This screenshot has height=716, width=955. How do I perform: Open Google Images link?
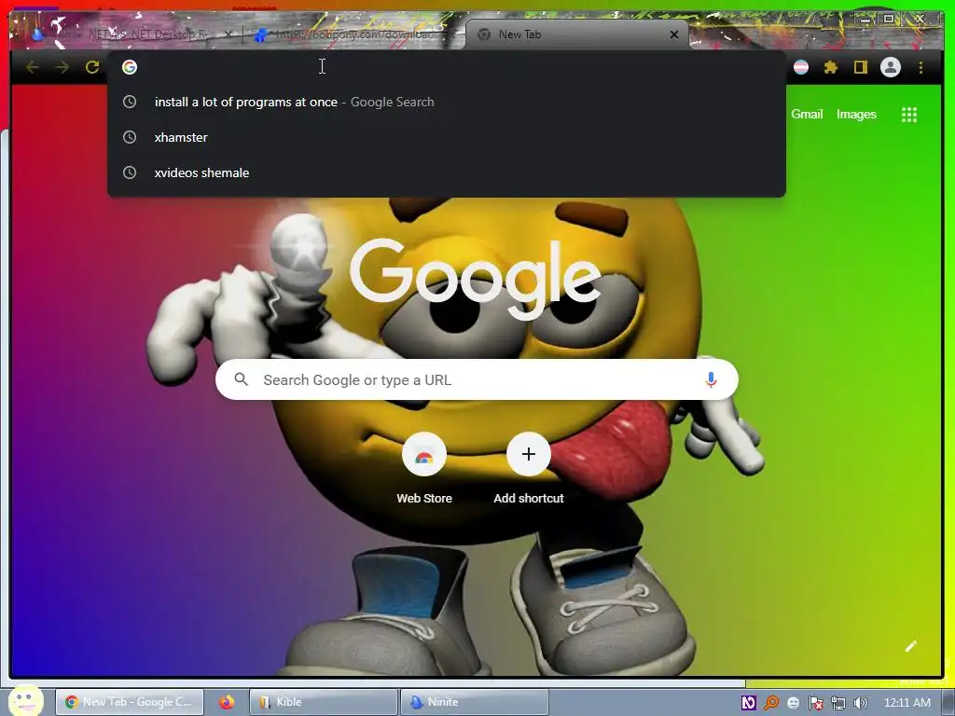(856, 115)
